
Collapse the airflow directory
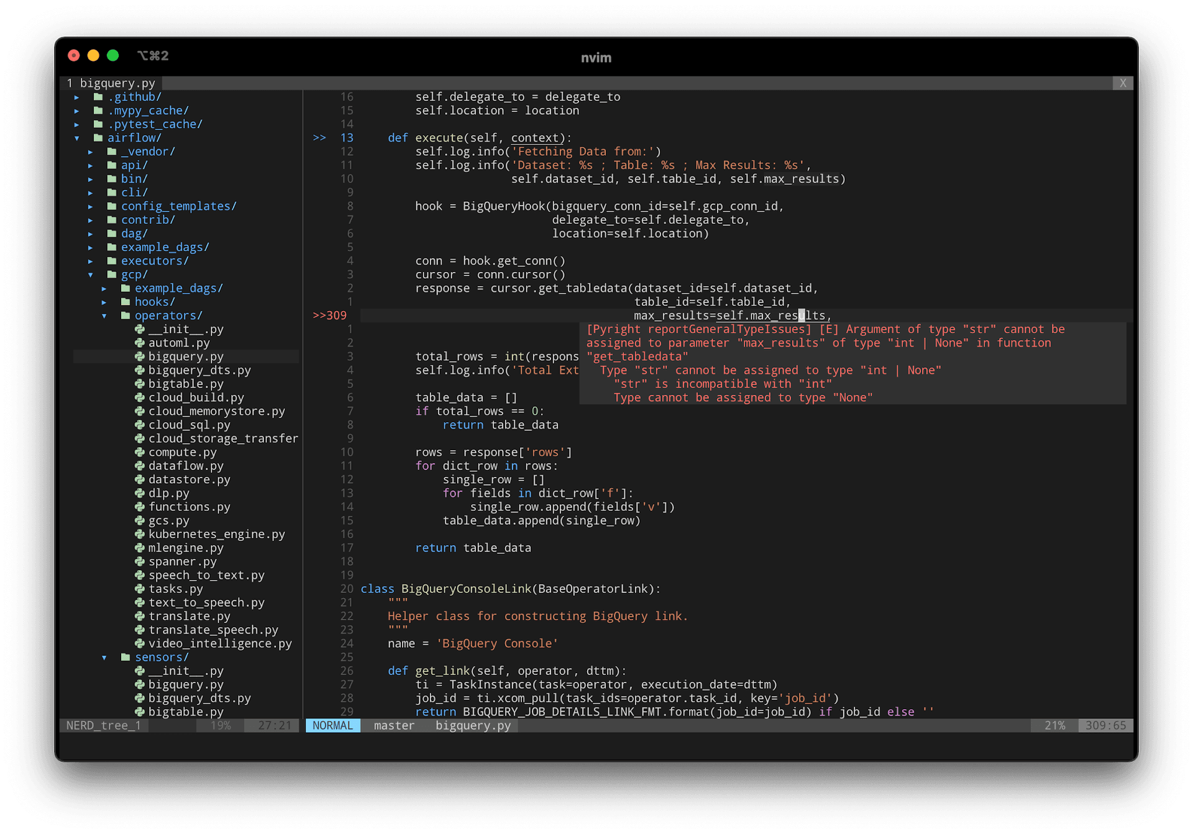pyautogui.click(x=77, y=137)
